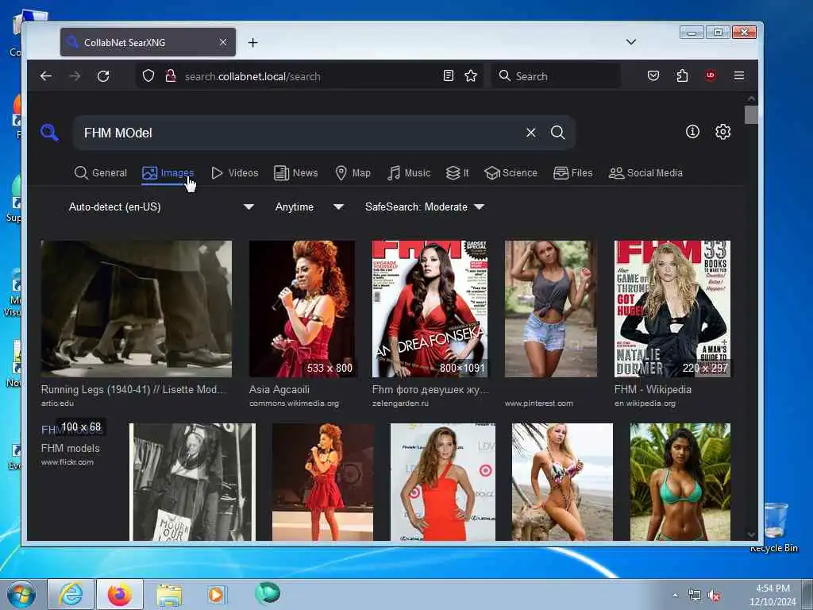The width and height of the screenshot is (813, 610).
Task: Switch to News category
Action: tap(296, 172)
